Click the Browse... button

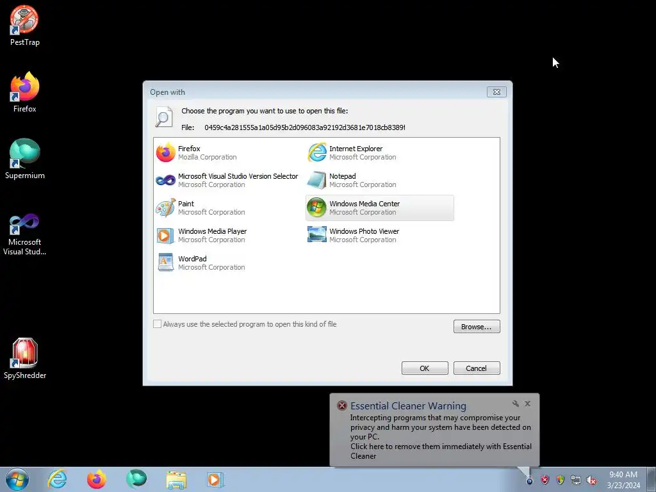[477, 326]
